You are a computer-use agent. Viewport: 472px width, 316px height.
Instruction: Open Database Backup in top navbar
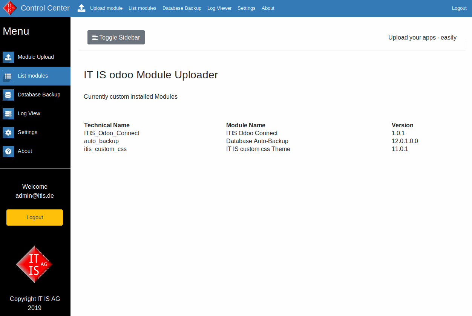[182, 8]
